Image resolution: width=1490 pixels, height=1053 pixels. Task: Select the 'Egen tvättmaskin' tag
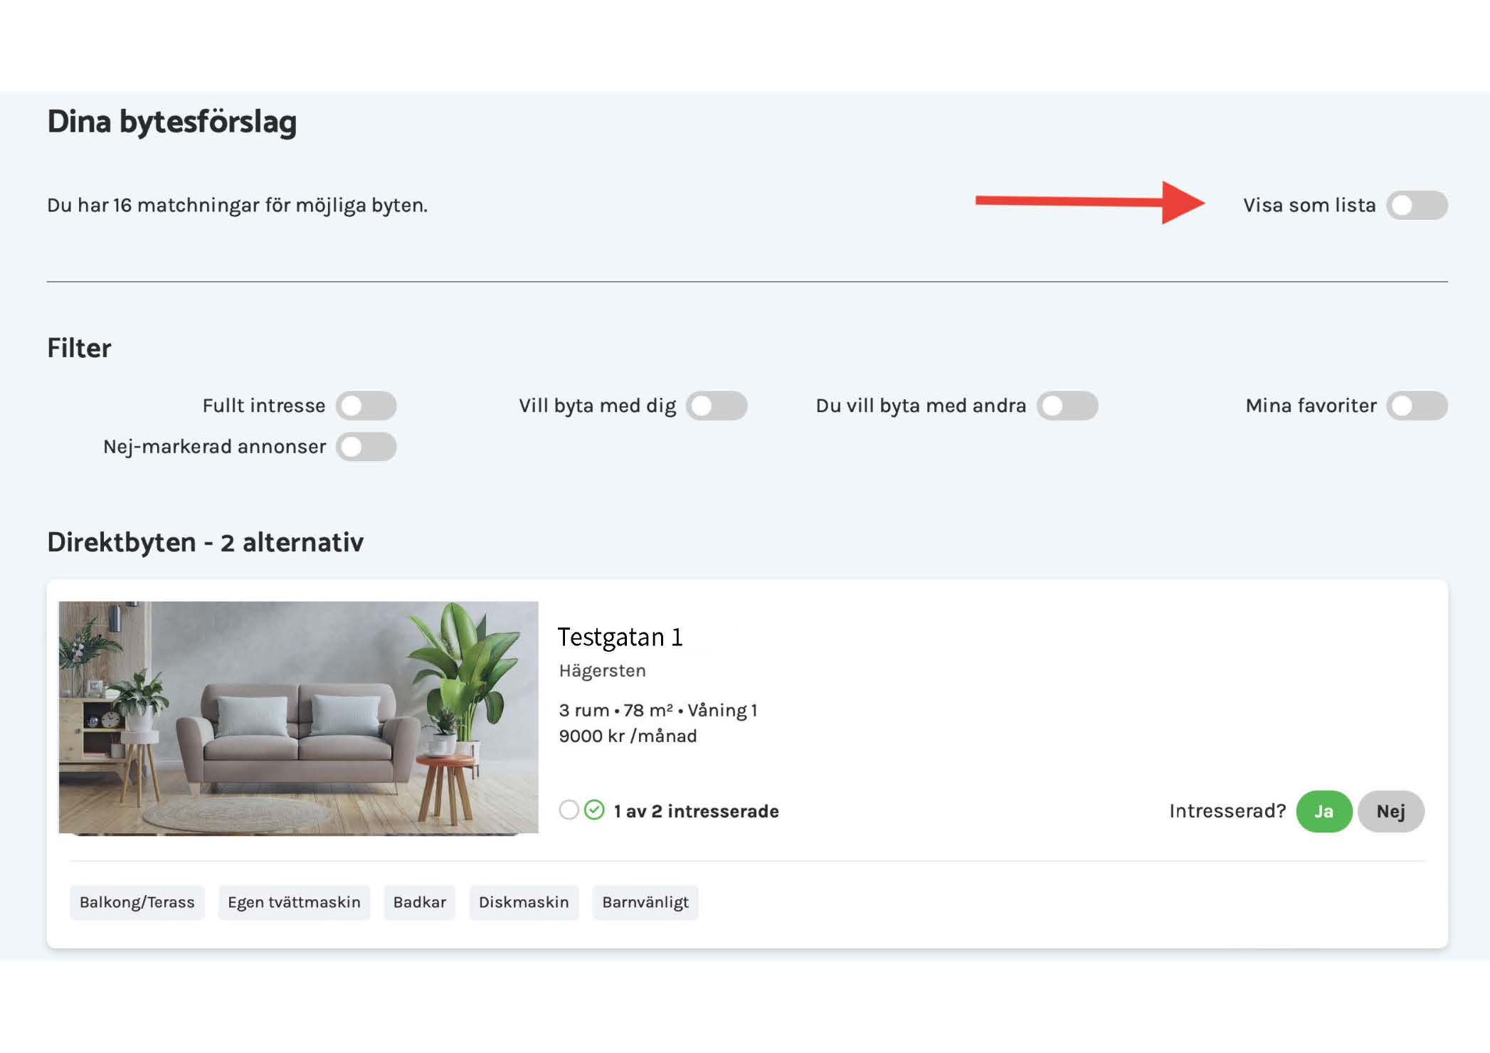click(x=294, y=903)
